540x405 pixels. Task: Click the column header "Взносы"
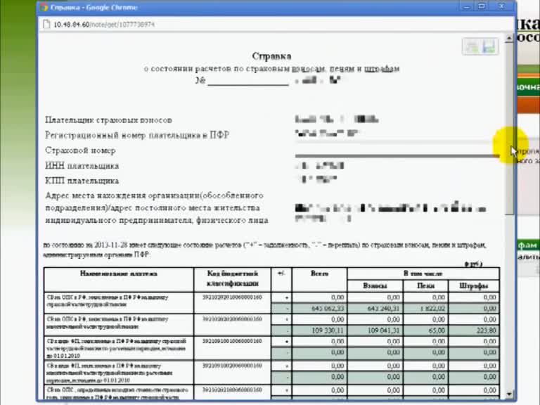(375, 286)
